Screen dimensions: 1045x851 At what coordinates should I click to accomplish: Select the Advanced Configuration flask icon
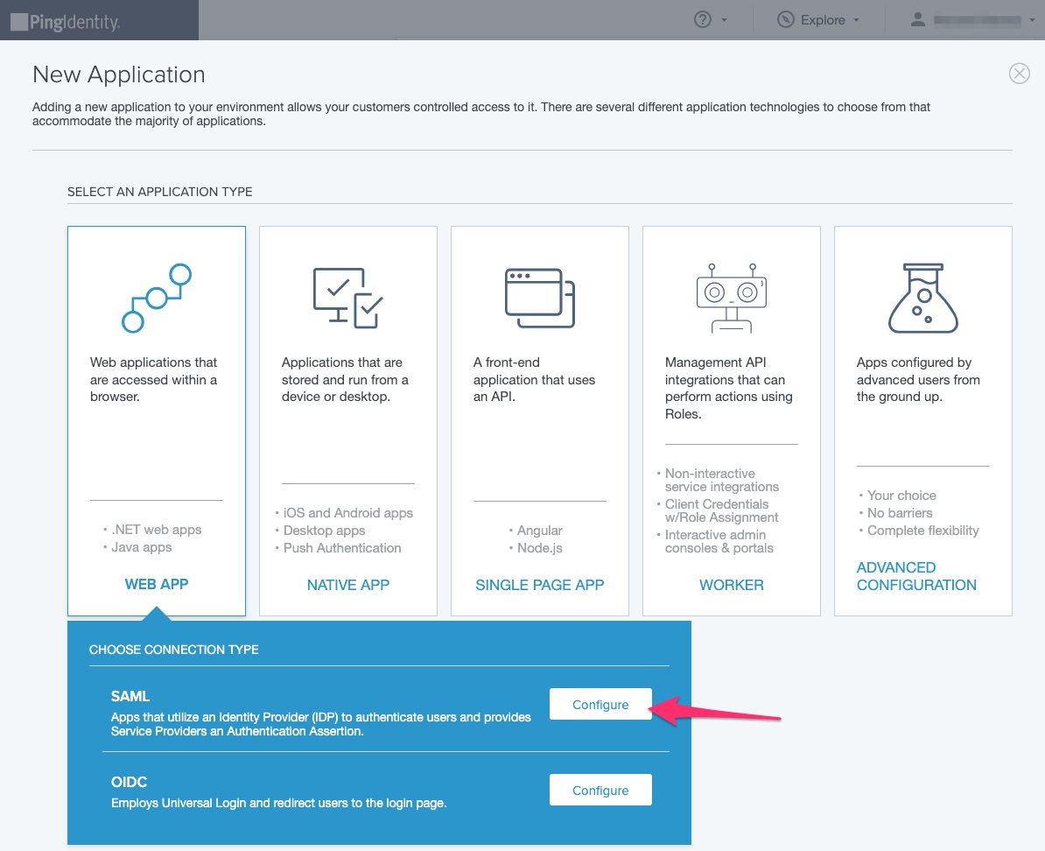(x=922, y=296)
